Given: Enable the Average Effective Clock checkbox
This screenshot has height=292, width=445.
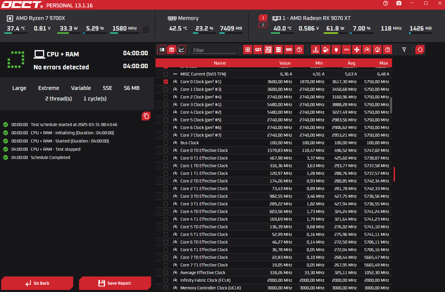Looking at the screenshot, I should point(166,273).
